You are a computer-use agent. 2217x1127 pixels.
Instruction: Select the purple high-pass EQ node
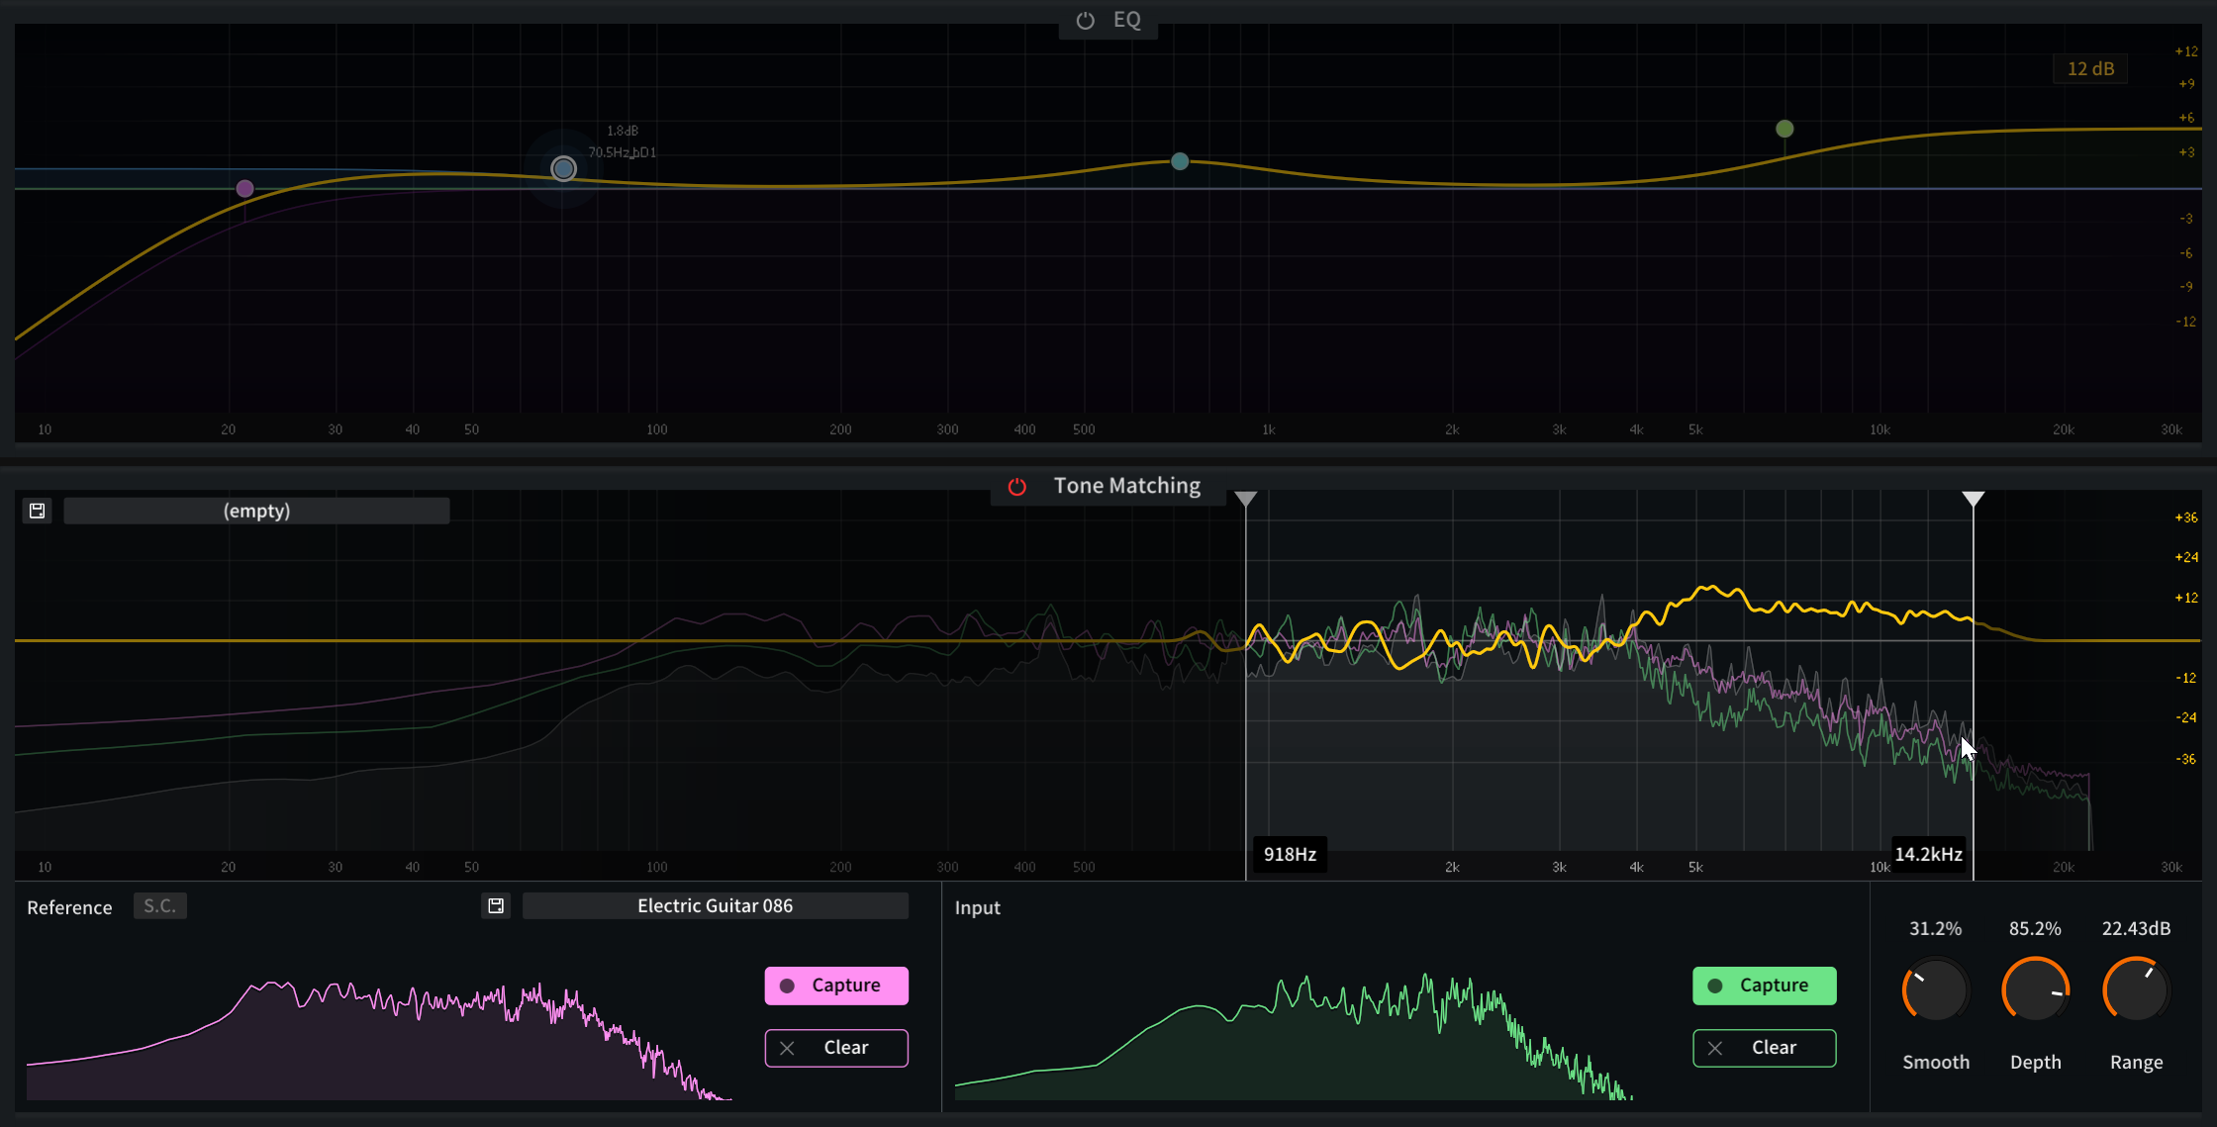[244, 188]
